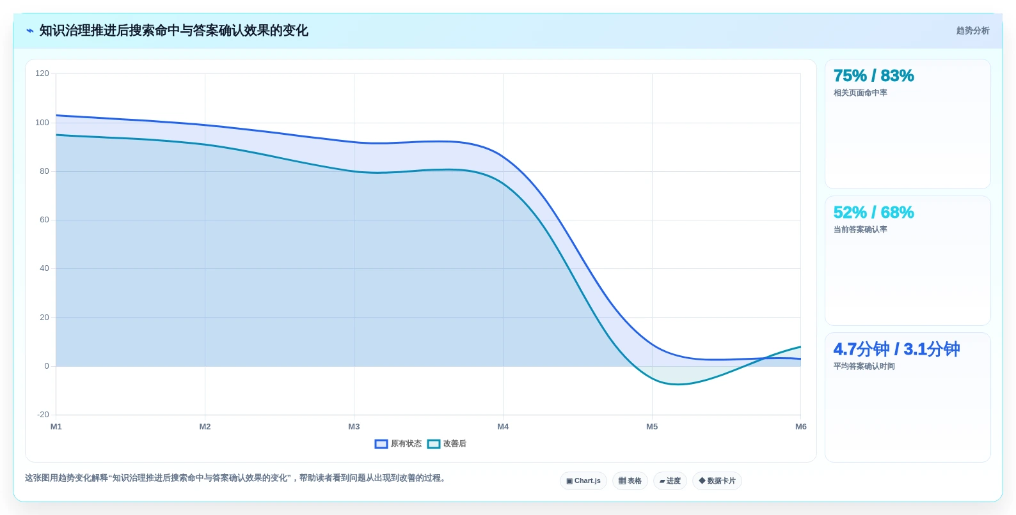Click the chart title 知识治理推进后搜索命中与答案确认效果的变化

pyautogui.click(x=174, y=31)
